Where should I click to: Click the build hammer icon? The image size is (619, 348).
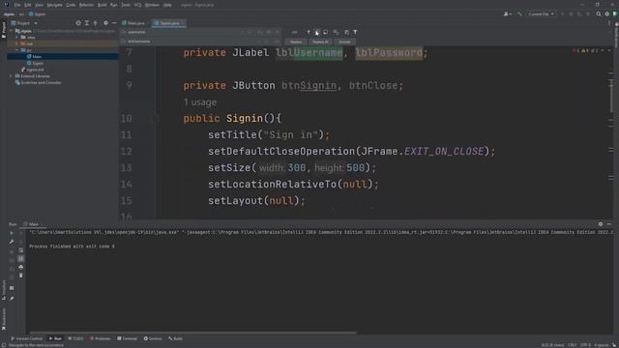[x=519, y=14]
